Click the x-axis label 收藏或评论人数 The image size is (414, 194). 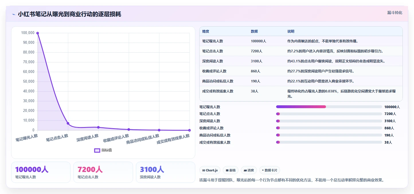click(116, 138)
